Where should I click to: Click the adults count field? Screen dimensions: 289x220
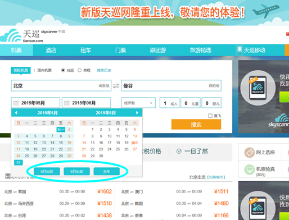click(x=170, y=103)
